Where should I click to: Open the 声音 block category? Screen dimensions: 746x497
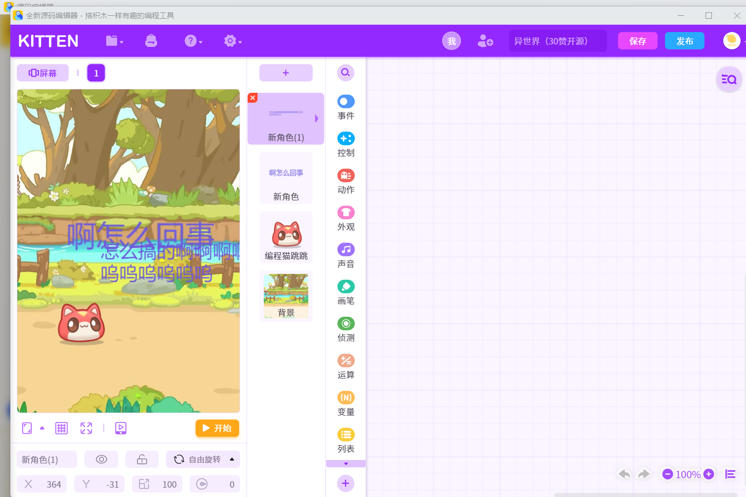[x=346, y=256]
